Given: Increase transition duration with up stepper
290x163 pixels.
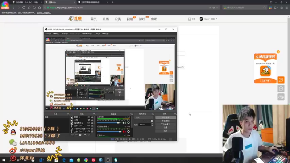Looking at the screenshot, I should pyautogui.click(x=152, y=124).
